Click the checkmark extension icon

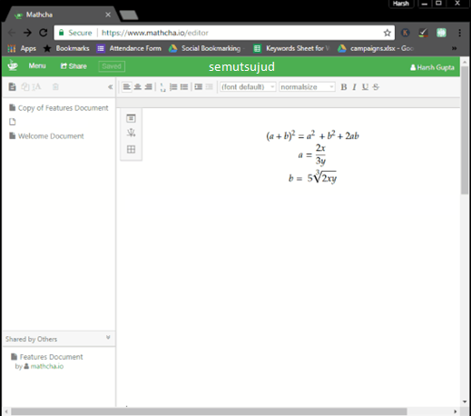(x=423, y=33)
